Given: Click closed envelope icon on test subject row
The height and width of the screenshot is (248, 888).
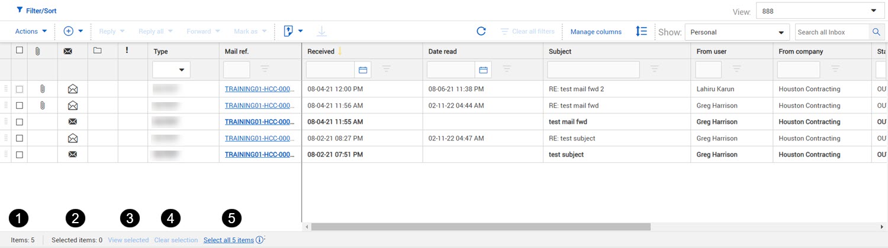Looking at the screenshot, I should [73, 155].
